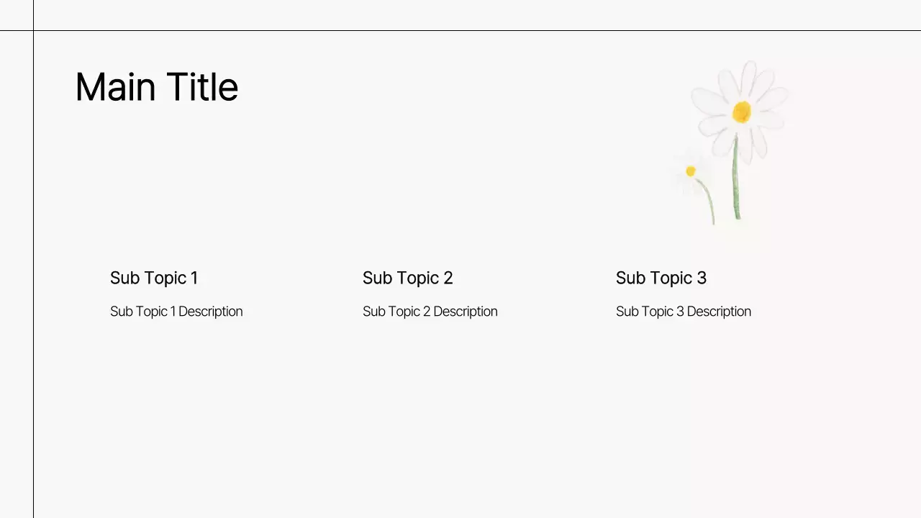Image resolution: width=921 pixels, height=518 pixels.
Task: Select the vertical black line on left
Action: click(x=33, y=288)
